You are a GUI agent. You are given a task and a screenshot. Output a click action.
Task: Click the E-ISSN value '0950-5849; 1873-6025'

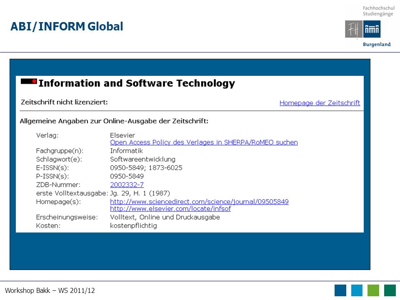point(146,168)
